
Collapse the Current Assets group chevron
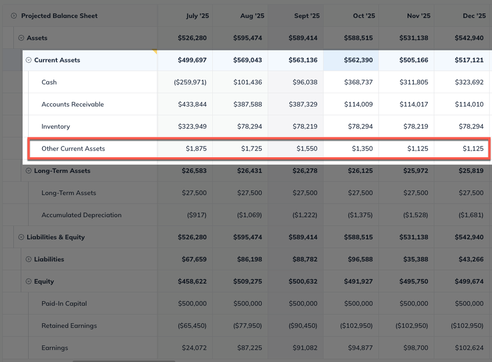(x=29, y=60)
